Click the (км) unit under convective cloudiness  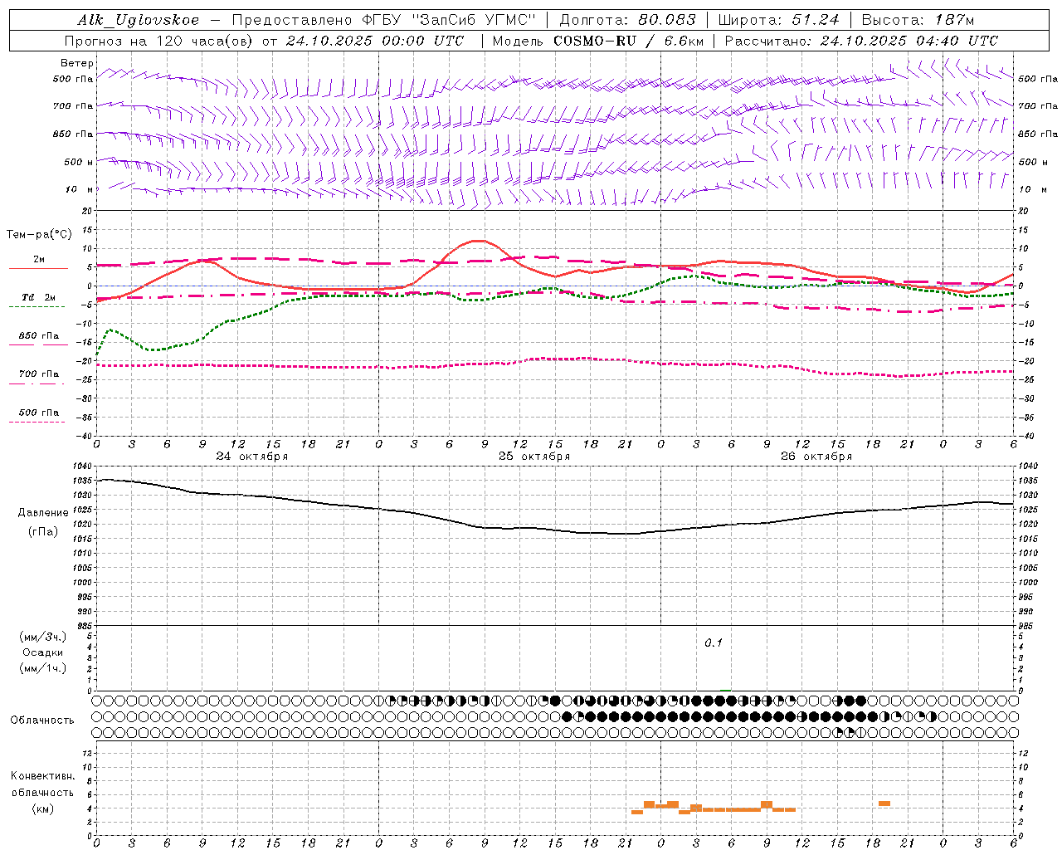42,808
